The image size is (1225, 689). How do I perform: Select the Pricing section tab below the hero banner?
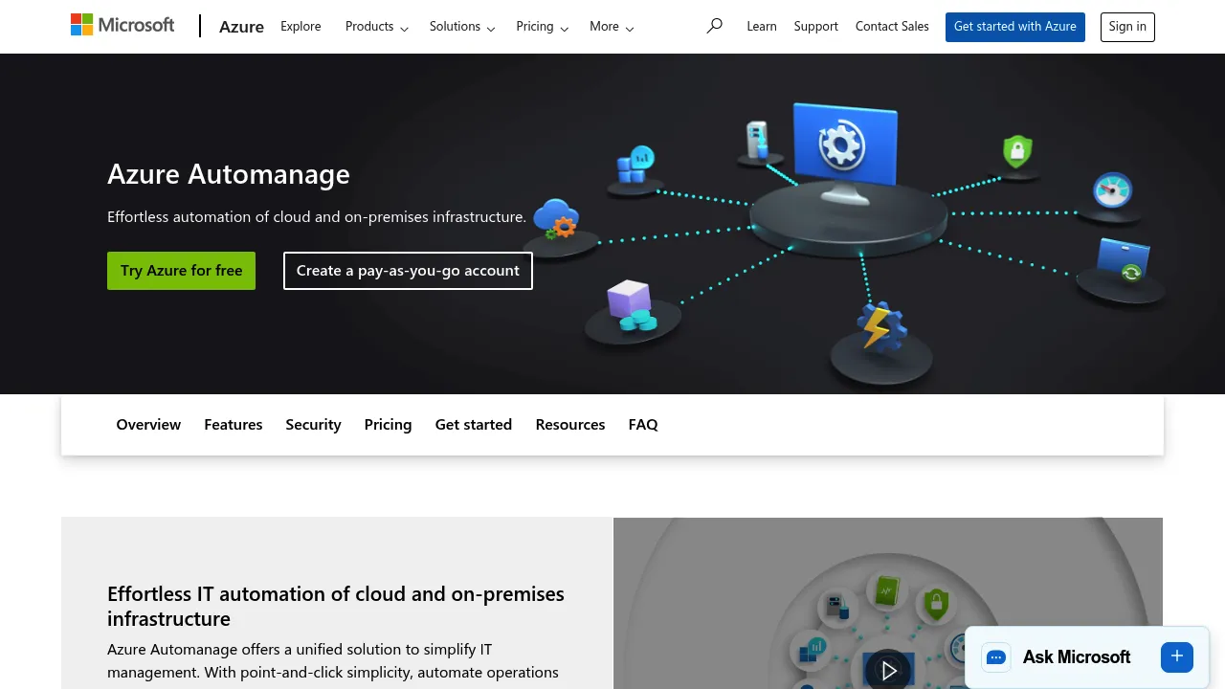[x=388, y=425]
